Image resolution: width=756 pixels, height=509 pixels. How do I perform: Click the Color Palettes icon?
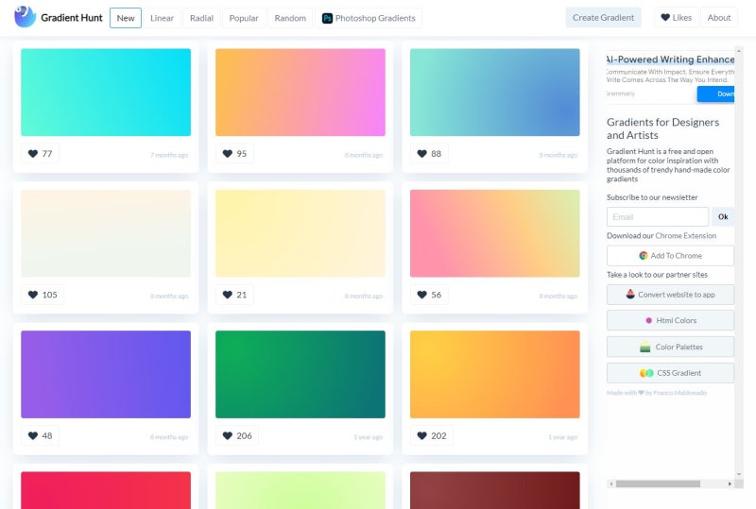645,347
